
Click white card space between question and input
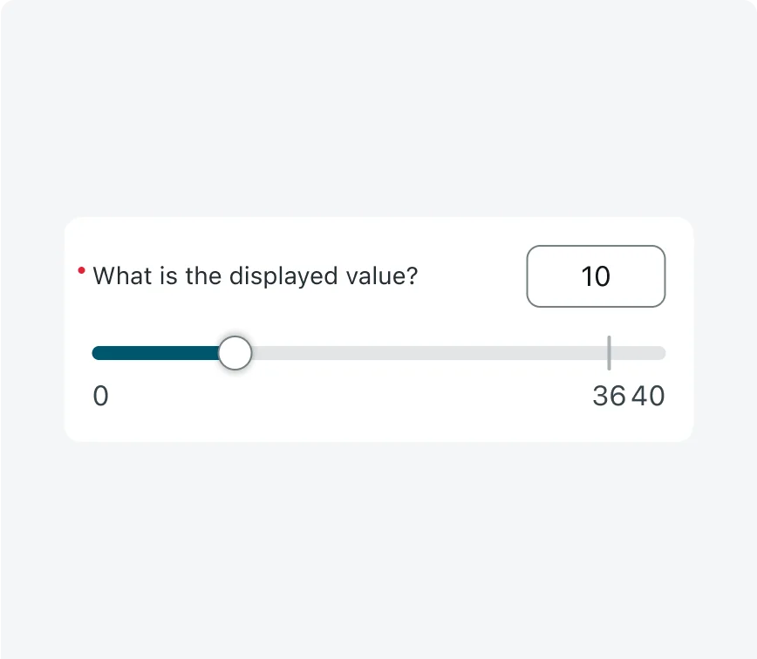click(471, 276)
